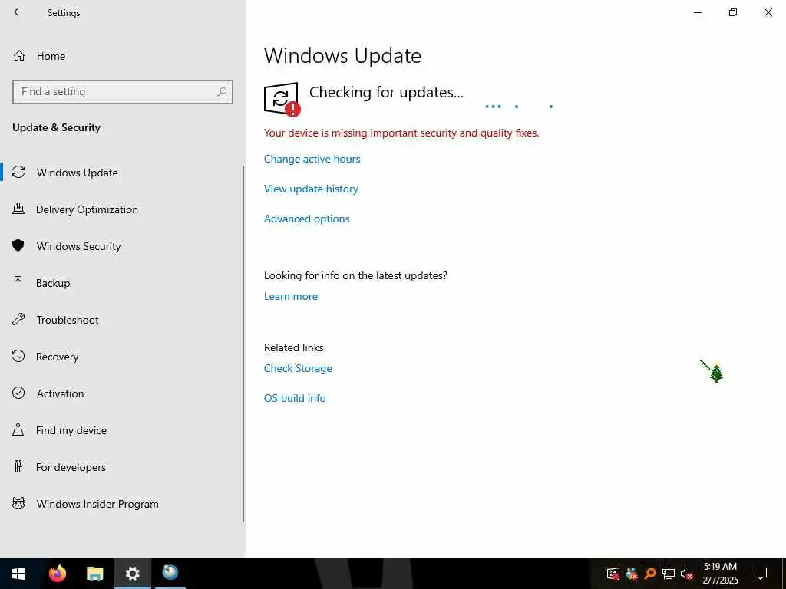The width and height of the screenshot is (786, 589).
Task: Click the 'Looking for info on the latest updates?' text
Action: [x=355, y=275]
